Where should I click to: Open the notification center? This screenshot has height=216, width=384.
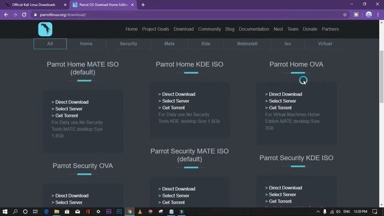click(374, 212)
